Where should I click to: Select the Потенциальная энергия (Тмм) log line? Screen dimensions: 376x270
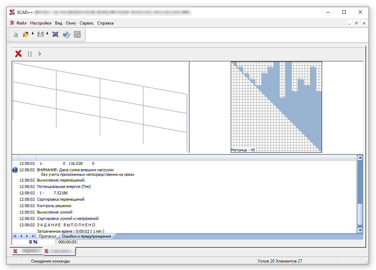point(64,187)
